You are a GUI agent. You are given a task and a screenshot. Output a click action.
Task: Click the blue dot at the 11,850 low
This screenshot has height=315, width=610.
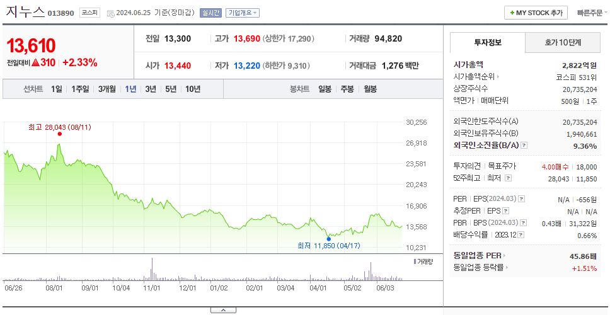(x=329, y=239)
